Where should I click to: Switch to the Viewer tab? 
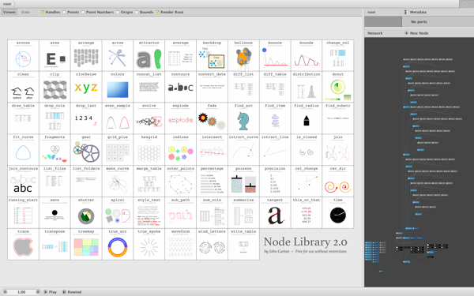[9, 12]
